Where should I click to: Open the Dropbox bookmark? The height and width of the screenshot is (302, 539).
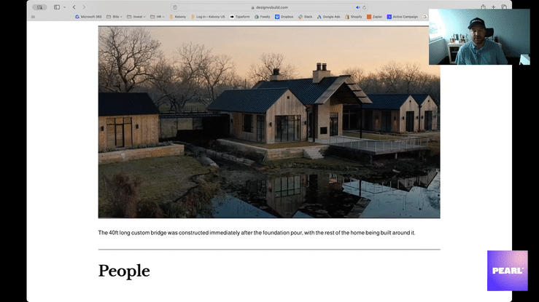click(284, 17)
